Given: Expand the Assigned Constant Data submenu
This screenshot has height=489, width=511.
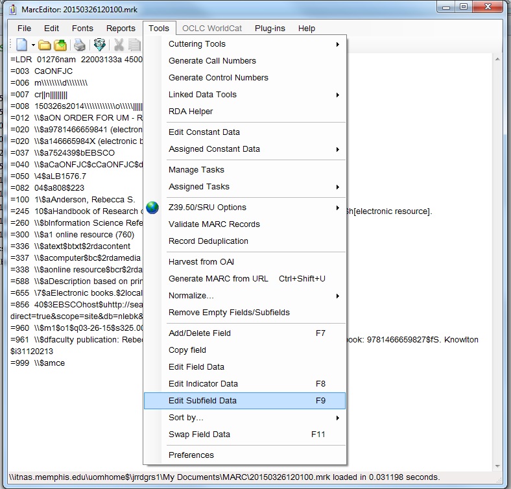Looking at the screenshot, I should [x=244, y=149].
